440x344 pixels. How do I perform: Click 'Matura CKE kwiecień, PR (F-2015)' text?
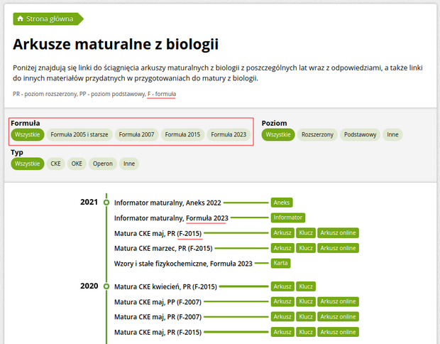pos(165,286)
